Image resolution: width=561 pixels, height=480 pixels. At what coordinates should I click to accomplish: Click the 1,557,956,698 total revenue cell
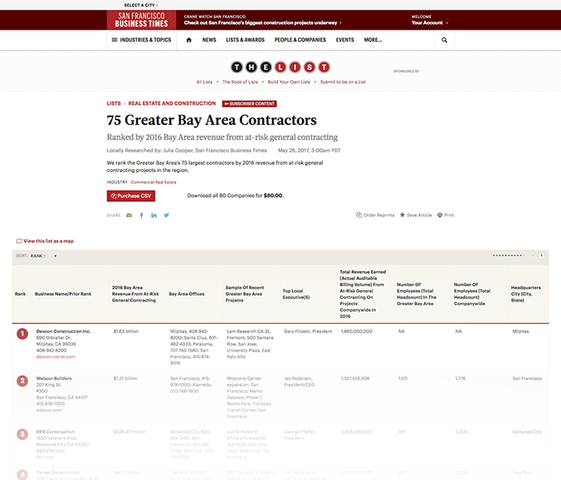coord(355,378)
